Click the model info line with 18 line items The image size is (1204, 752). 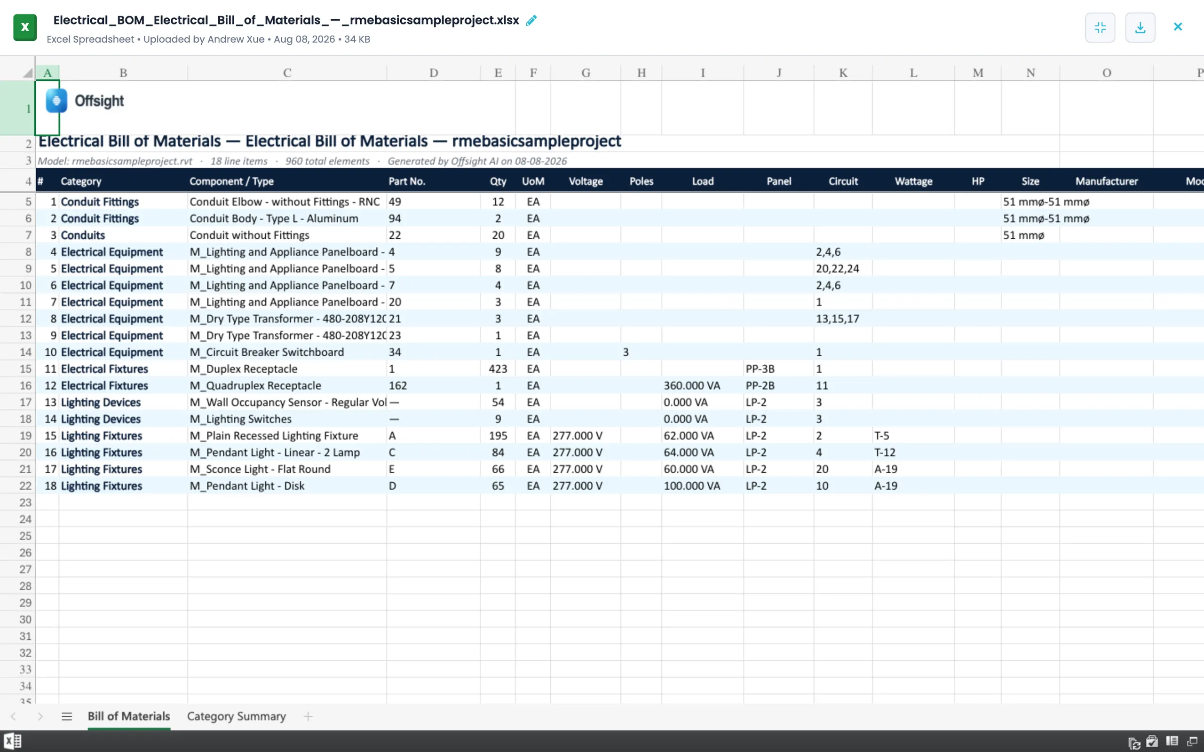point(302,161)
